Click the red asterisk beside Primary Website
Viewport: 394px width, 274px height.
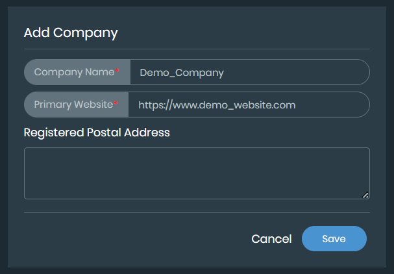pyautogui.click(x=116, y=103)
